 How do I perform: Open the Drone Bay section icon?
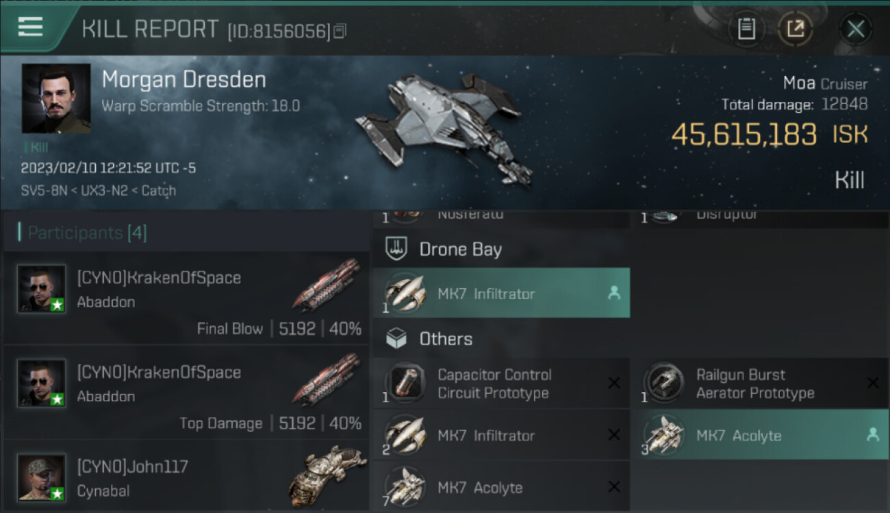click(x=396, y=249)
